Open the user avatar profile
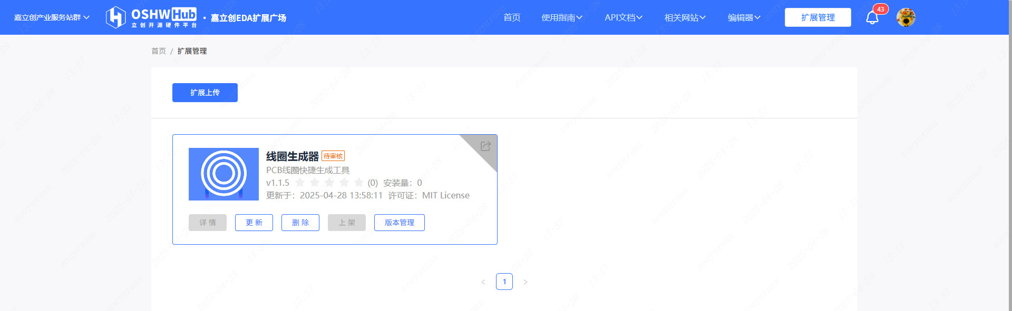 (906, 18)
